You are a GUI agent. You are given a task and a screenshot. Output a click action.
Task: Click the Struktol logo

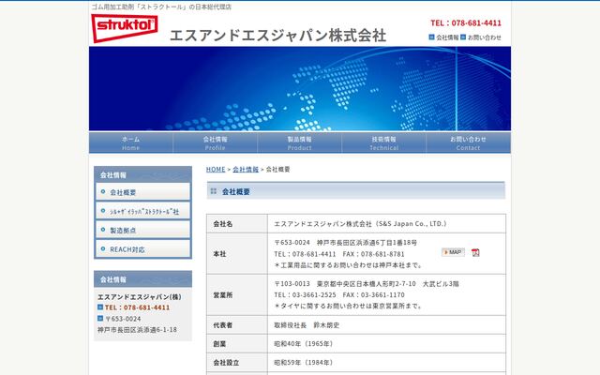click(125, 28)
